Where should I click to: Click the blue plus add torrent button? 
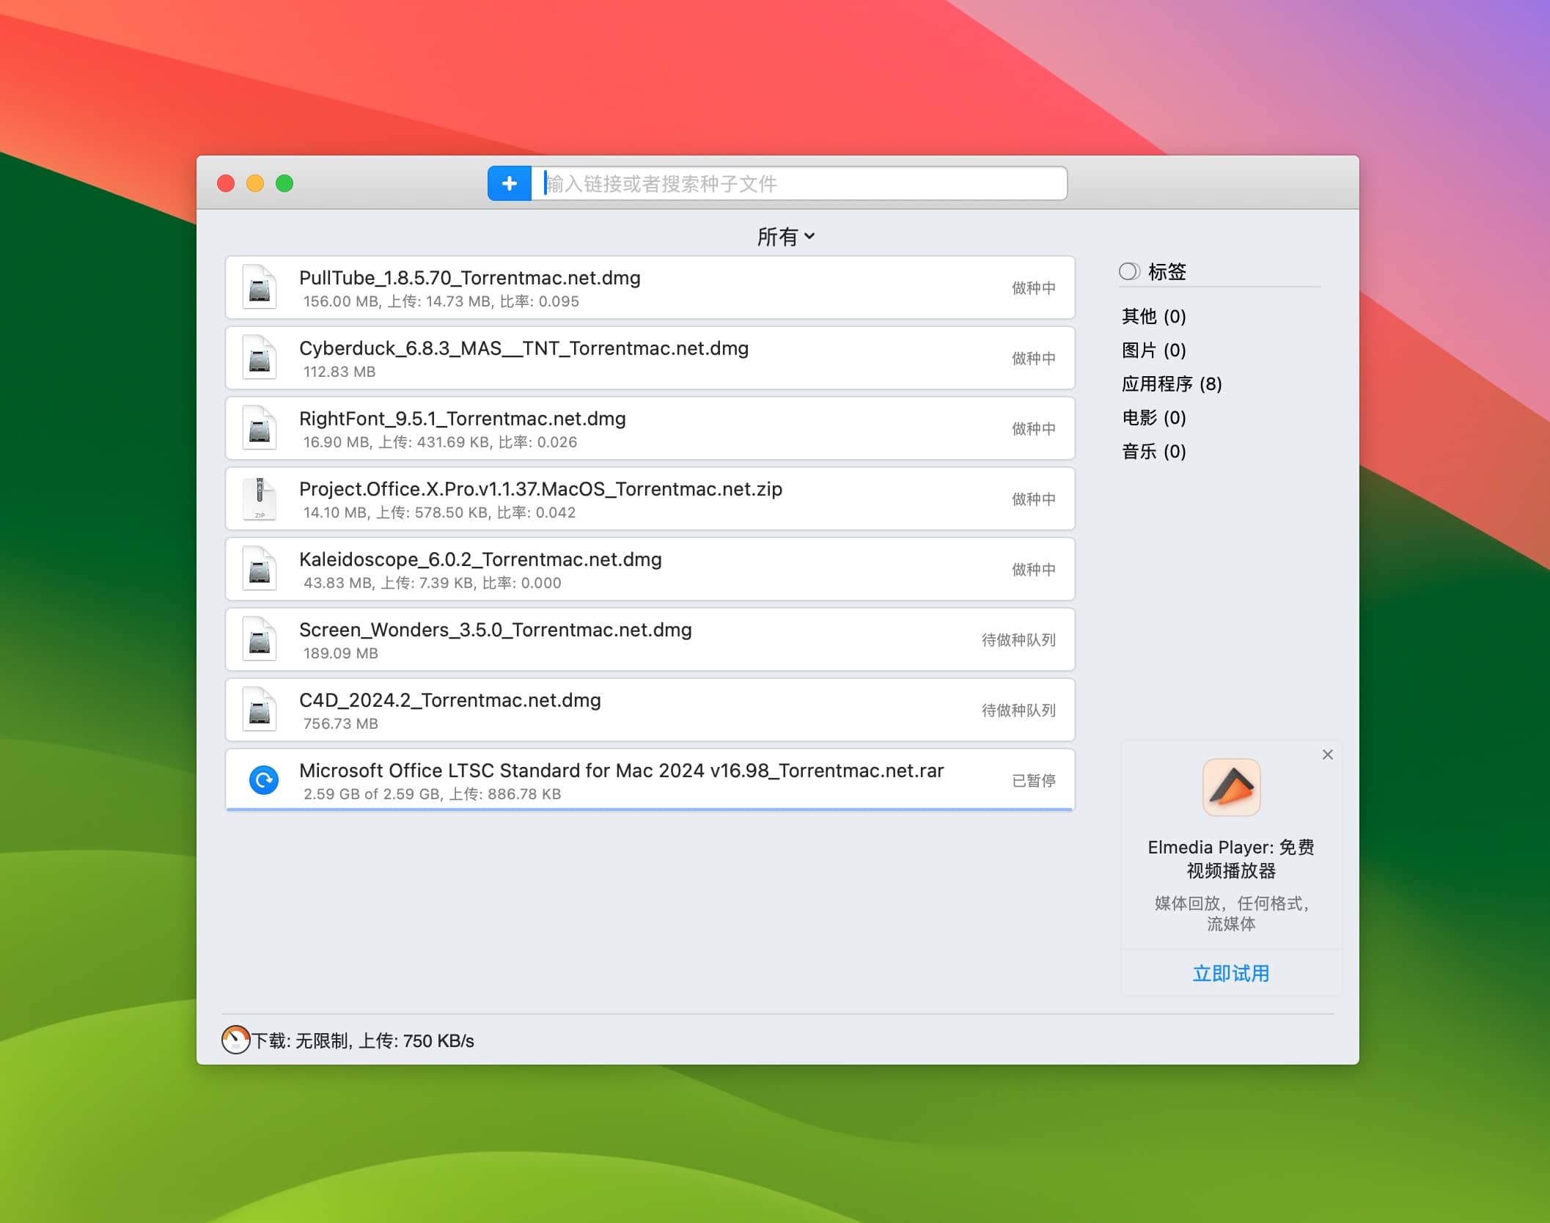coord(509,183)
